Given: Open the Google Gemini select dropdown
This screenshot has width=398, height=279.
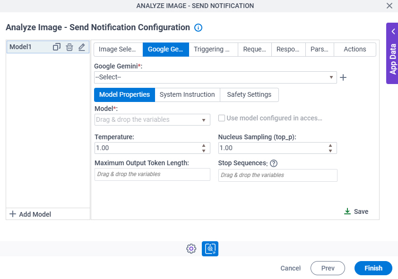Looking at the screenshot, I should click(215, 77).
